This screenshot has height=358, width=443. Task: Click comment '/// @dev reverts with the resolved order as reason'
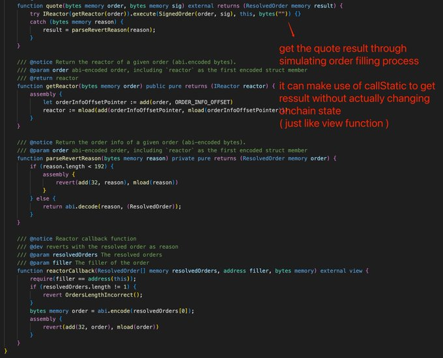click(98, 247)
